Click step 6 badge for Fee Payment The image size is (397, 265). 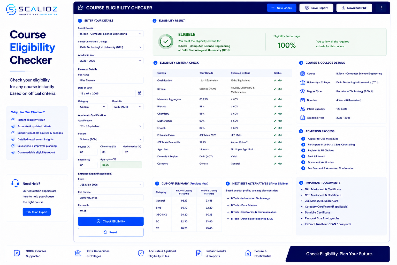(x=303, y=168)
